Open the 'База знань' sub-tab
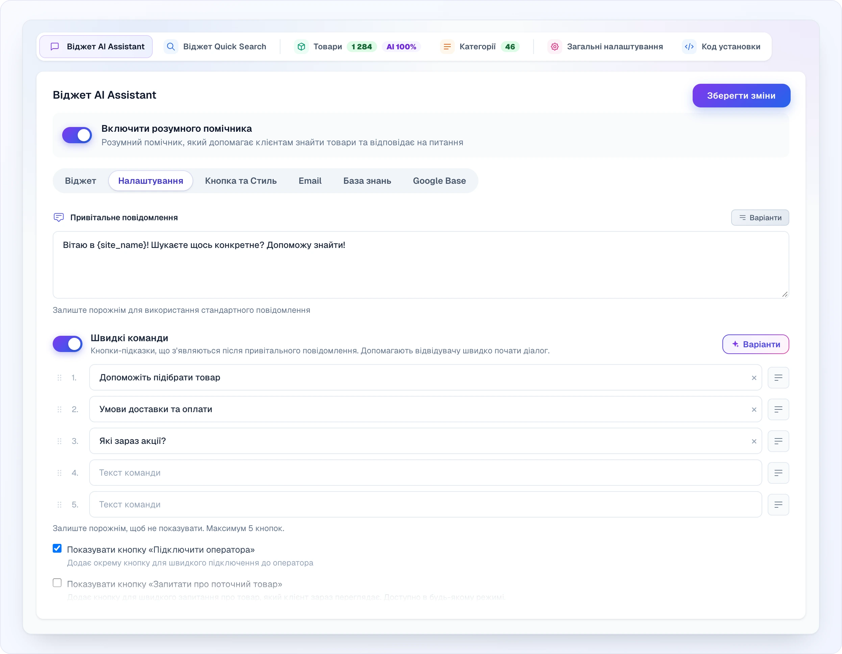Viewport: 842px width, 654px height. [367, 181]
